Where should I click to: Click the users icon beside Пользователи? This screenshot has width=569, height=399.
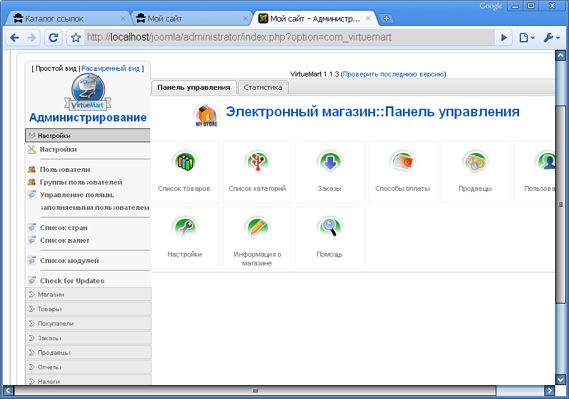32,169
